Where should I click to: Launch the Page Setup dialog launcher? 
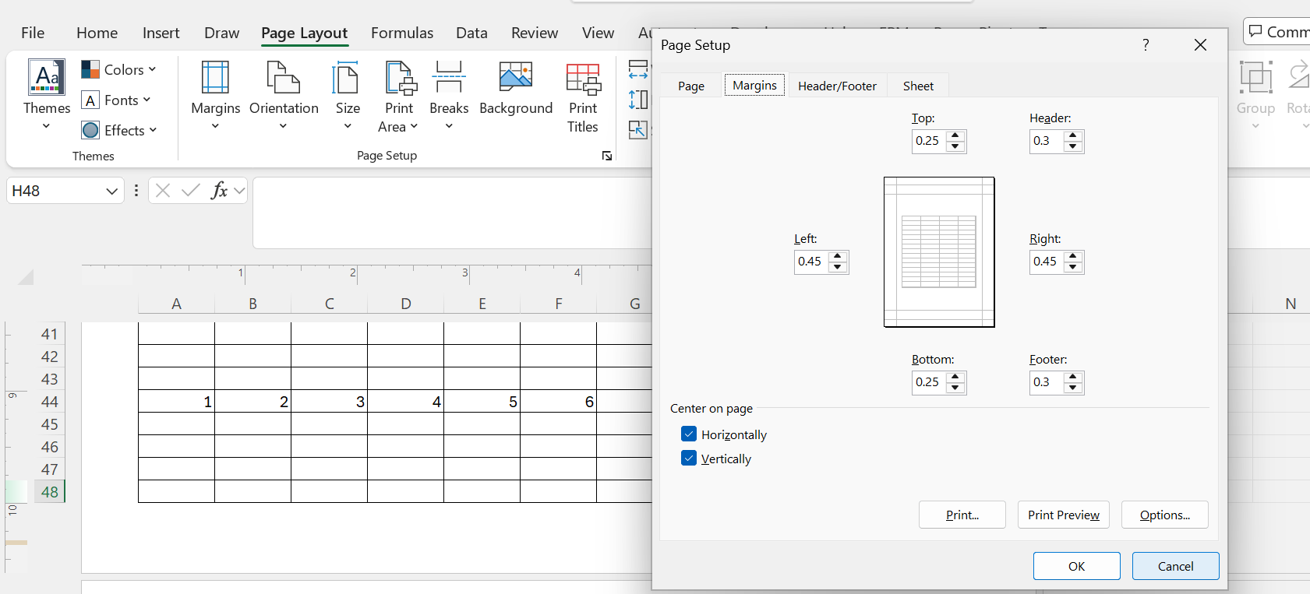(x=606, y=156)
